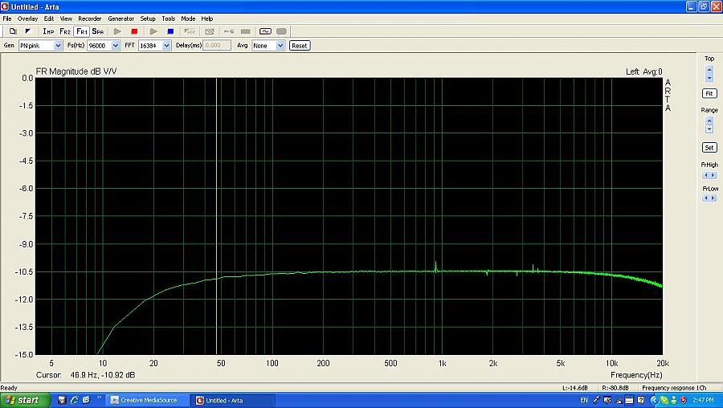Open the Help menu
This screenshot has height=408, width=723.
pos(207,19)
